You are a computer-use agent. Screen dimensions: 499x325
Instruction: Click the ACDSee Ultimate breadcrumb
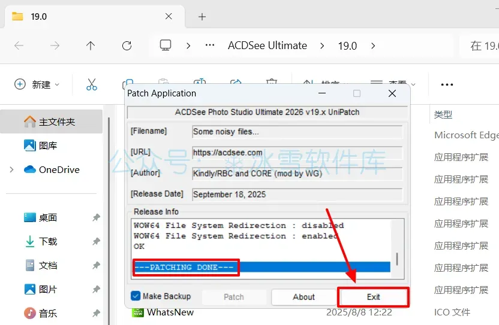point(267,45)
